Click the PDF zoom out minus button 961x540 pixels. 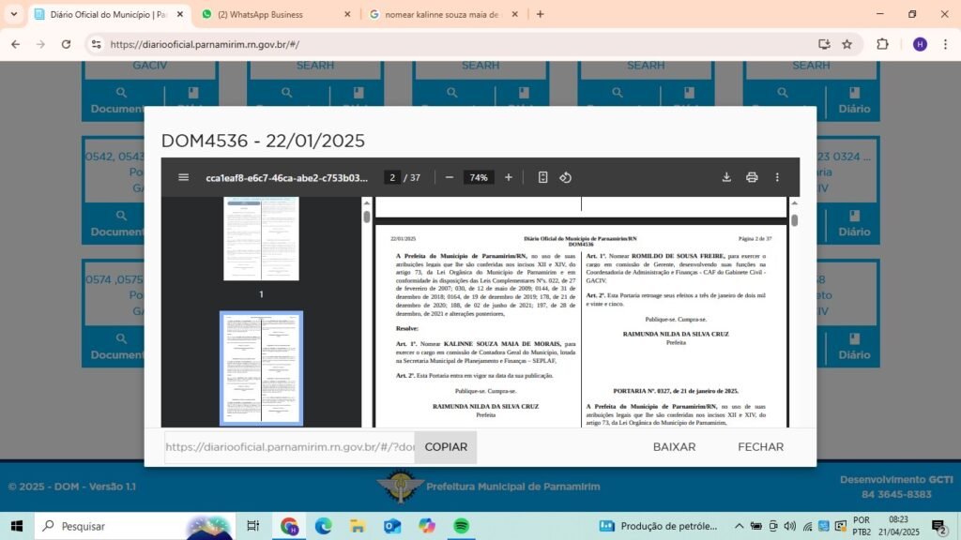click(450, 177)
